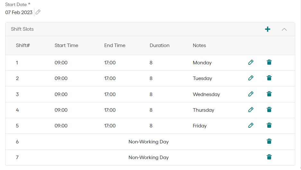Delete the Friday shift
This screenshot has height=170, width=301.
(269, 125)
